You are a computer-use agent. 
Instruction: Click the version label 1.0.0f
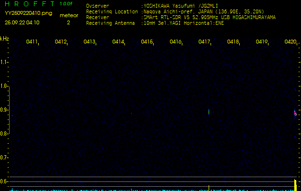tap(66, 4)
